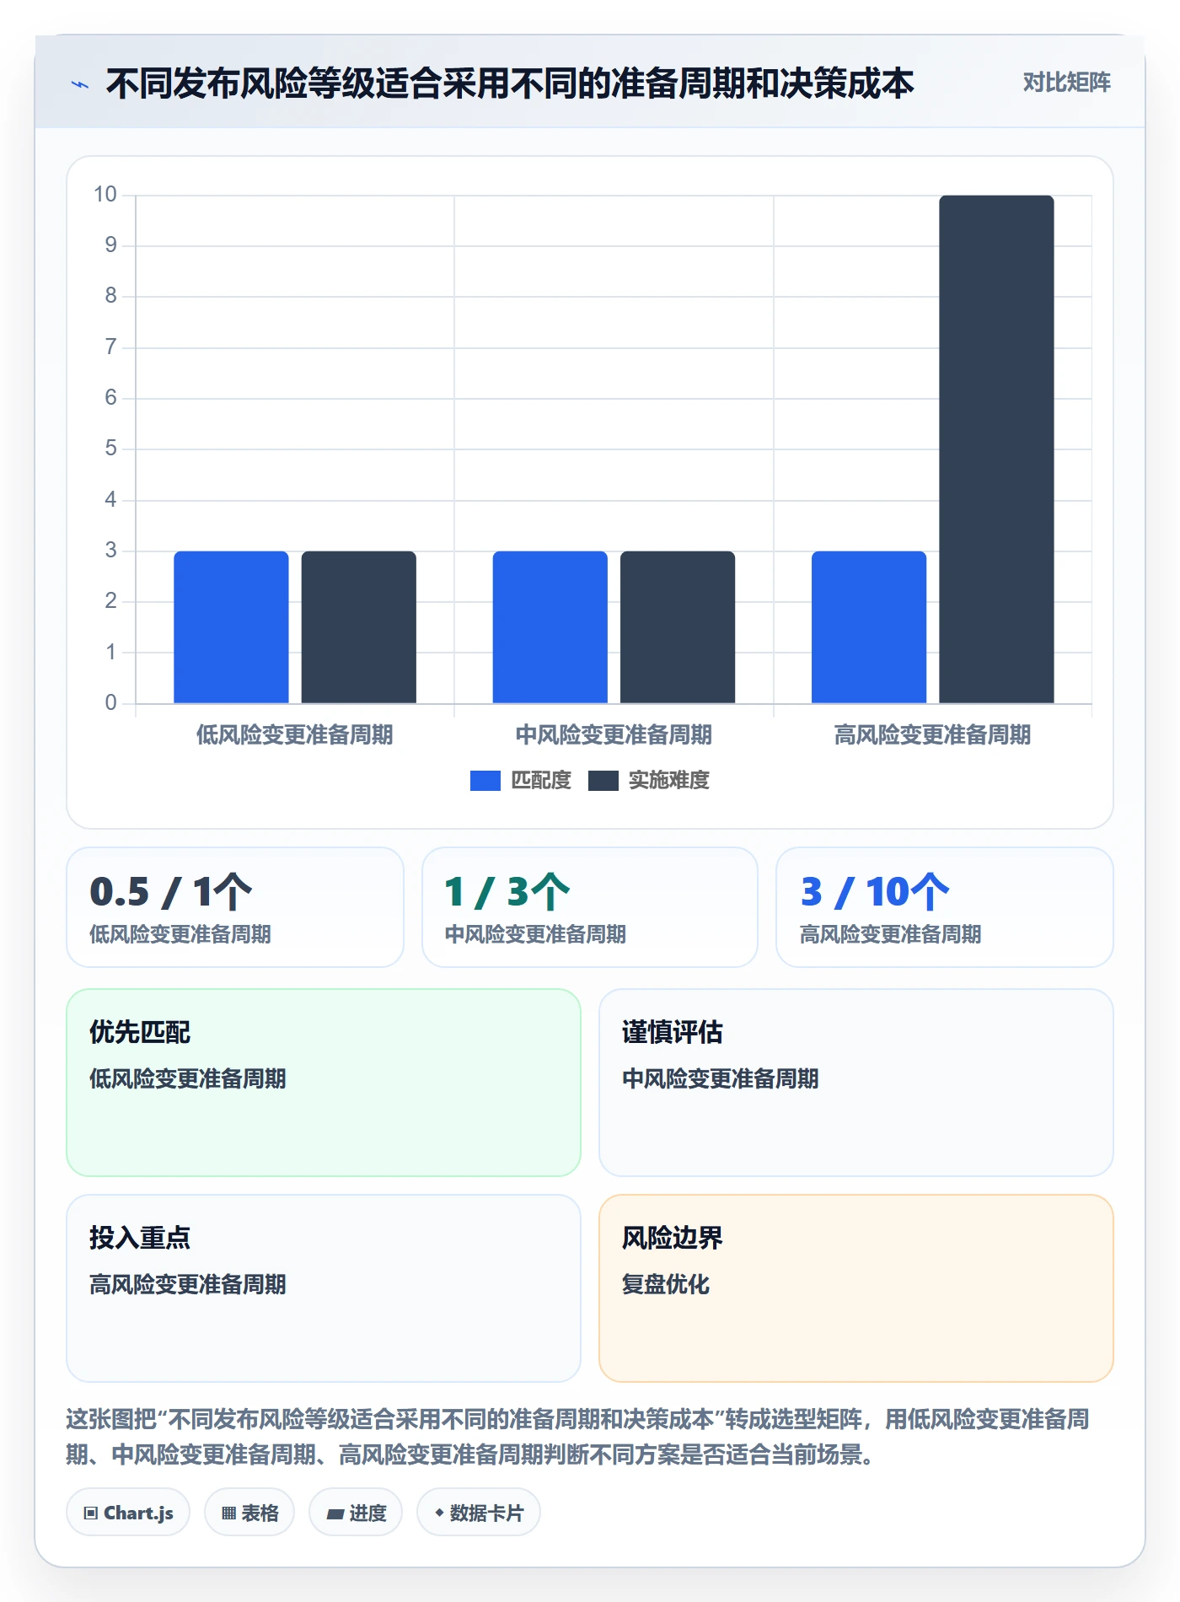Click the blue bar for 低风险变更准备周期
The width and height of the screenshot is (1180, 1602).
(231, 627)
